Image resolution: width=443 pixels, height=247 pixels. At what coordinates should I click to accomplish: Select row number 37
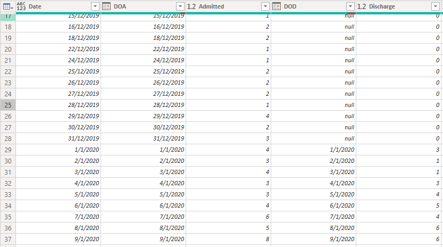[8, 239]
